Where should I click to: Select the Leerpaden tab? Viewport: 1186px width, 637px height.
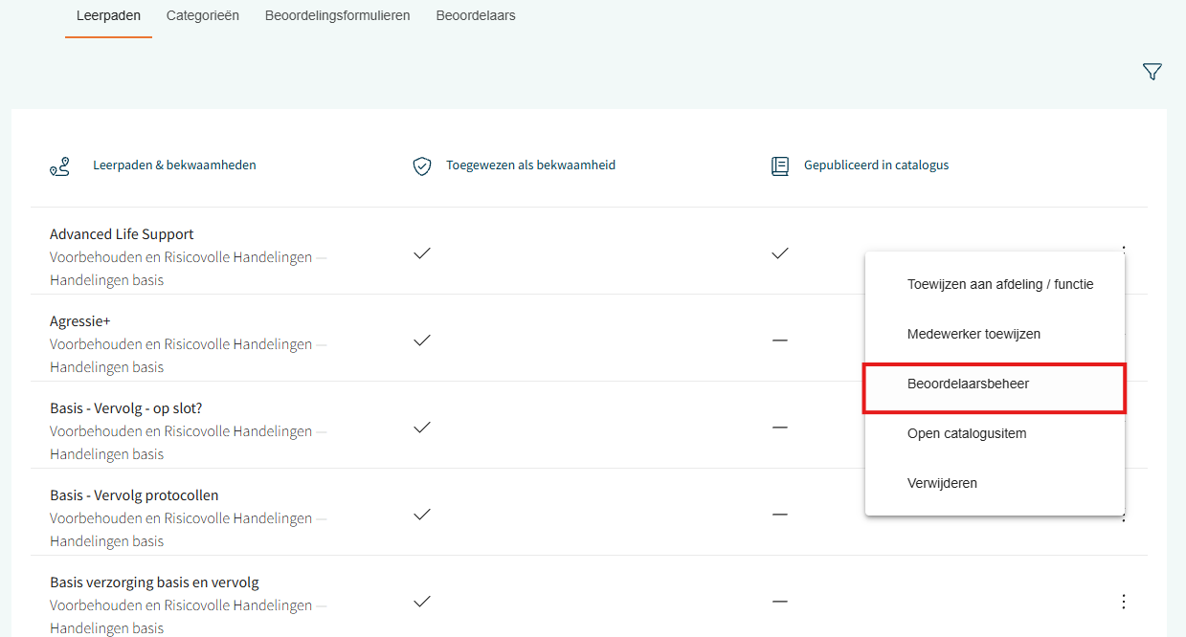(x=108, y=15)
